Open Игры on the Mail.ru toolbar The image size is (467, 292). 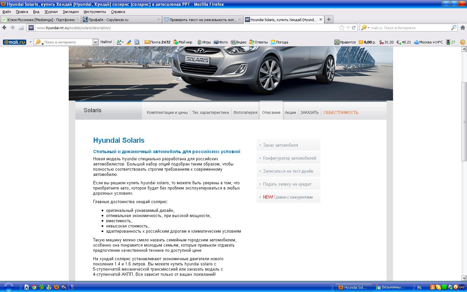point(204,42)
